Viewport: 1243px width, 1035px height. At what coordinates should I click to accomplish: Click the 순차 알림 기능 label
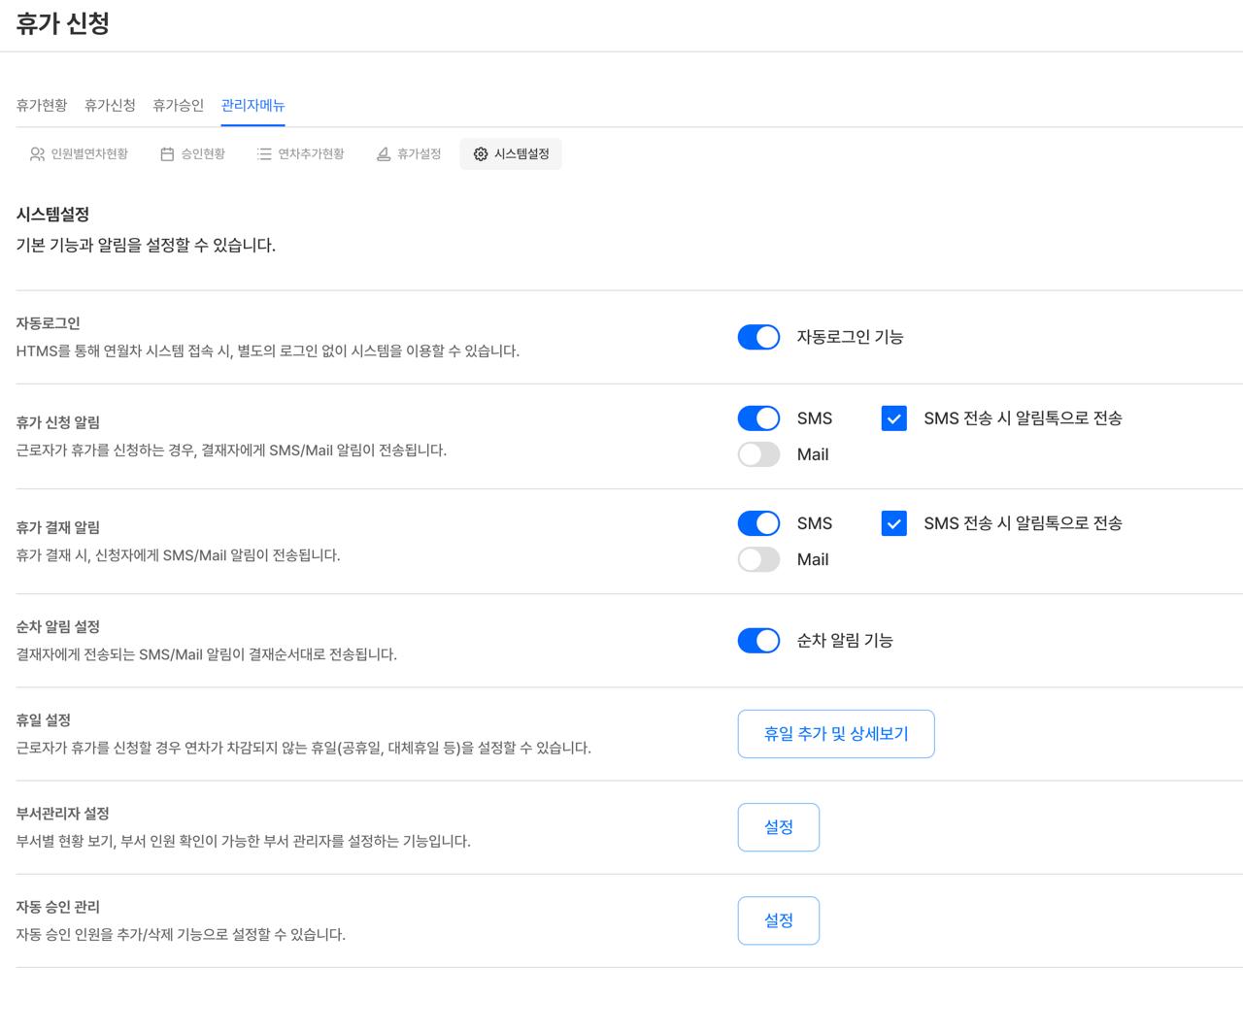(x=845, y=641)
